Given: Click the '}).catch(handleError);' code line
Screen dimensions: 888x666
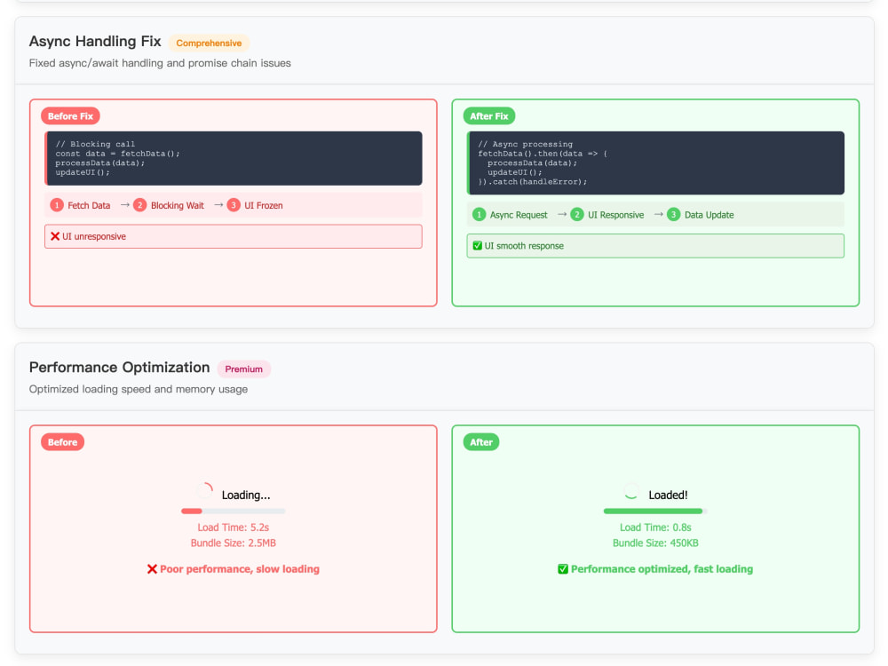Looking at the screenshot, I should point(532,182).
